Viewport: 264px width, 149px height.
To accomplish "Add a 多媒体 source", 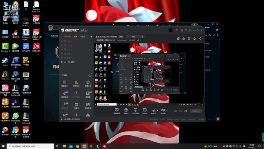I will [145, 111].
